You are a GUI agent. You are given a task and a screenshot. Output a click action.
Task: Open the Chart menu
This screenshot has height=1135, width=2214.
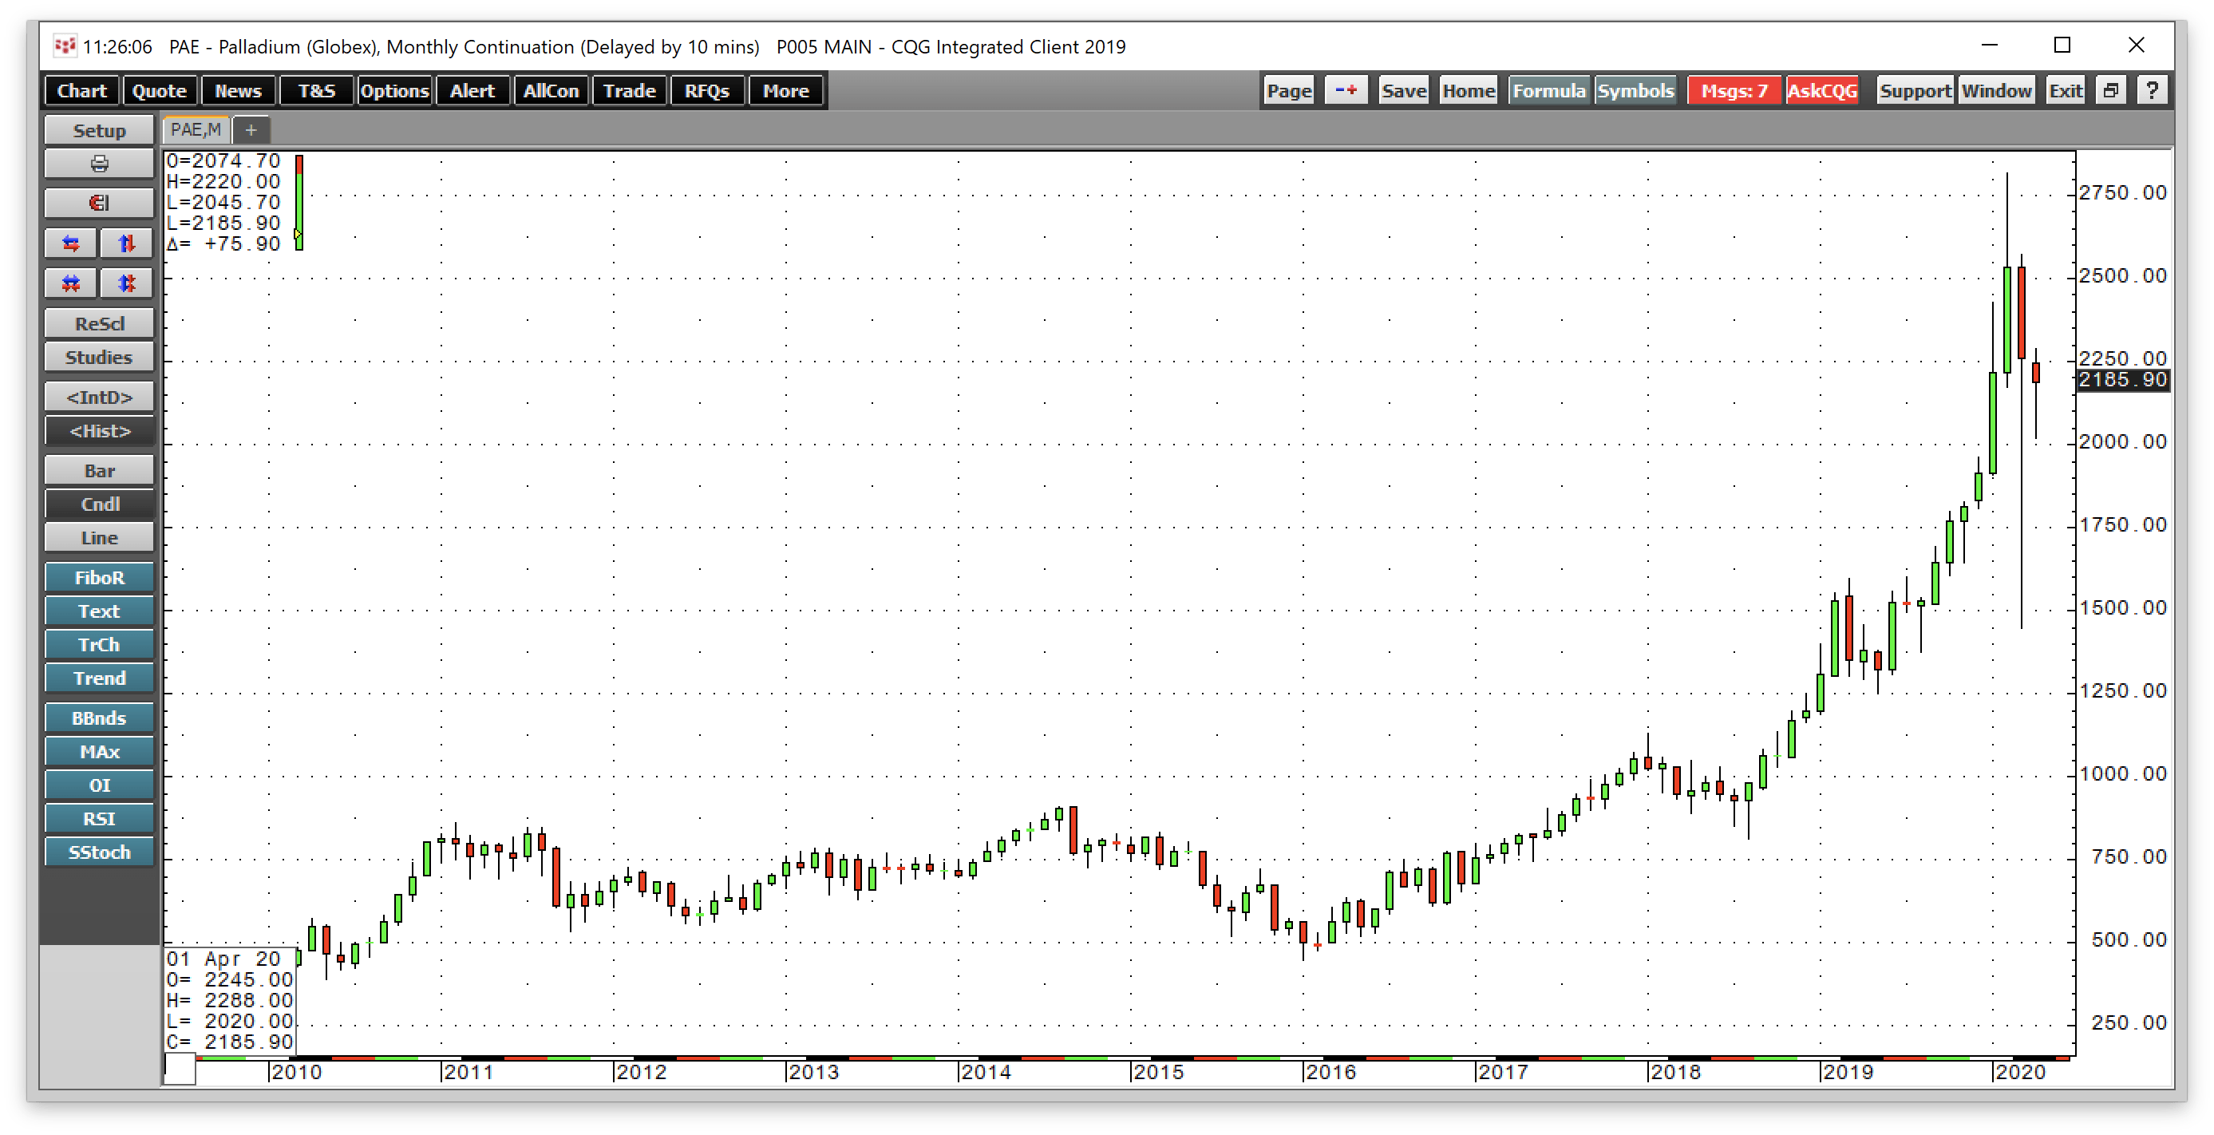tap(81, 90)
